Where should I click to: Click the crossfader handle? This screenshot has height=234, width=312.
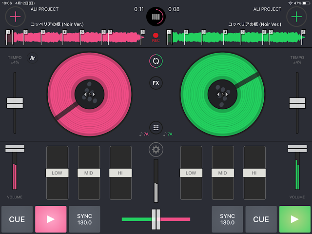tap(156, 219)
